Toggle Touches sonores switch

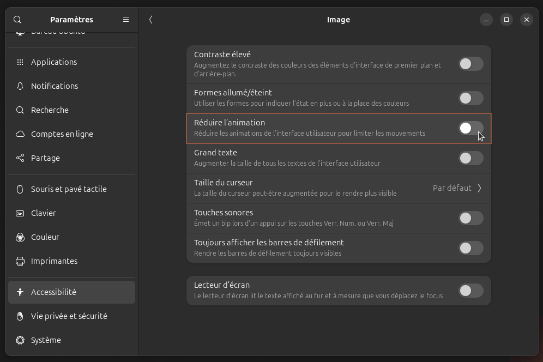(x=470, y=218)
